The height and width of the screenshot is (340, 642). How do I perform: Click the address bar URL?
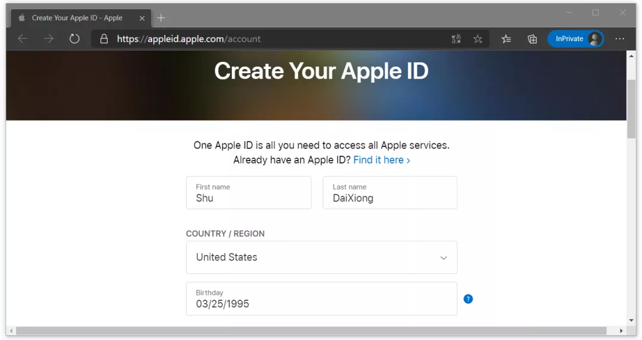coord(189,39)
